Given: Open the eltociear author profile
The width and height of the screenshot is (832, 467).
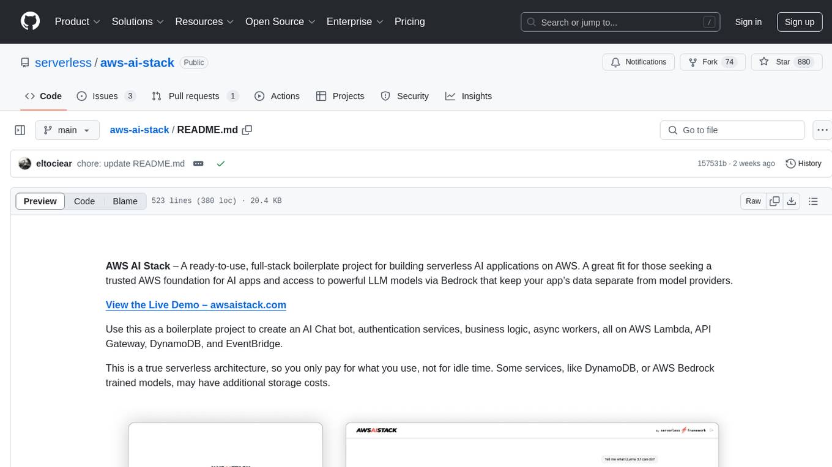Looking at the screenshot, I should 54,164.
